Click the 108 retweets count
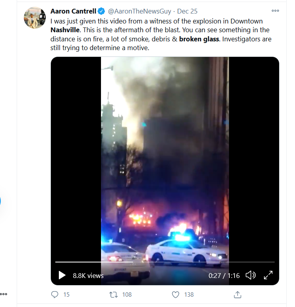295x307 pixels. point(127,294)
